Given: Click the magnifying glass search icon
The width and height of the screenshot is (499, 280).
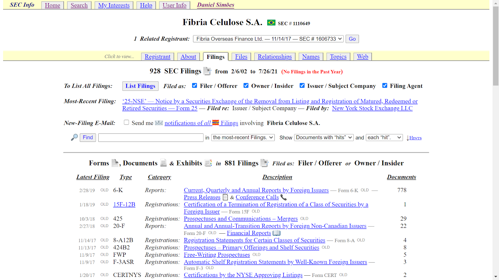Looking at the screenshot, I should click(74, 137).
